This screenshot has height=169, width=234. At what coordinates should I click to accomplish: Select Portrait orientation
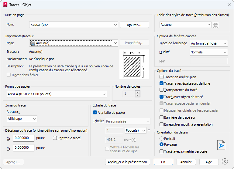162,138
